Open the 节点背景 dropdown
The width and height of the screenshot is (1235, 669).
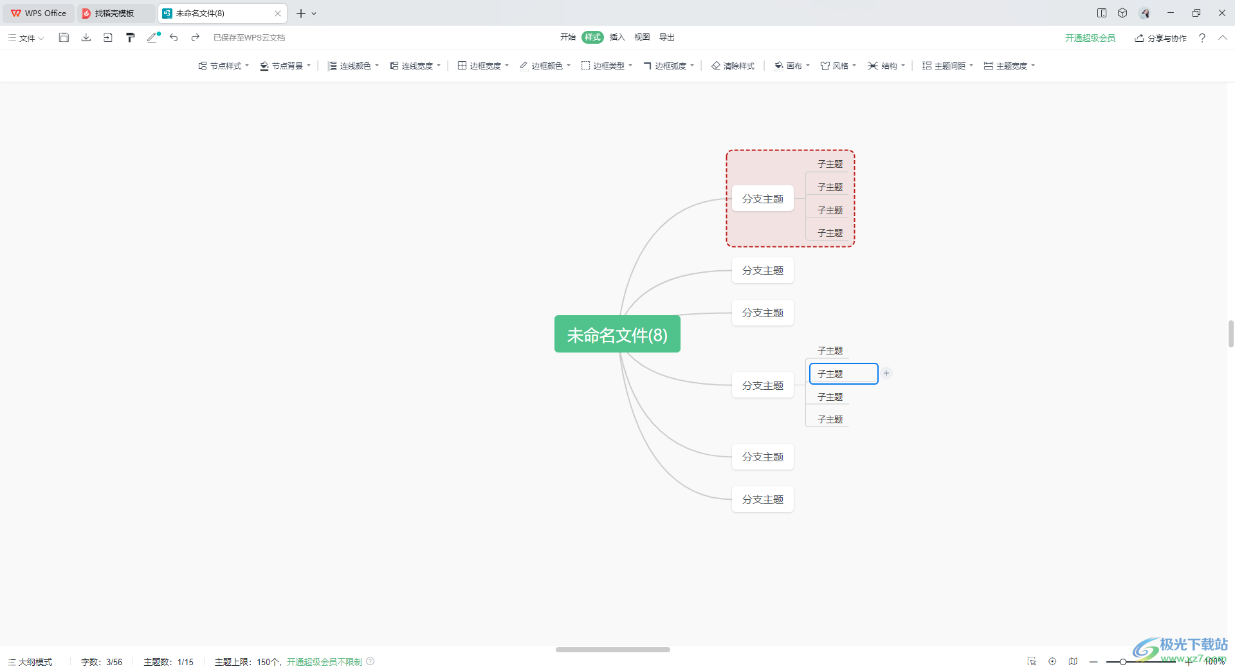click(285, 66)
